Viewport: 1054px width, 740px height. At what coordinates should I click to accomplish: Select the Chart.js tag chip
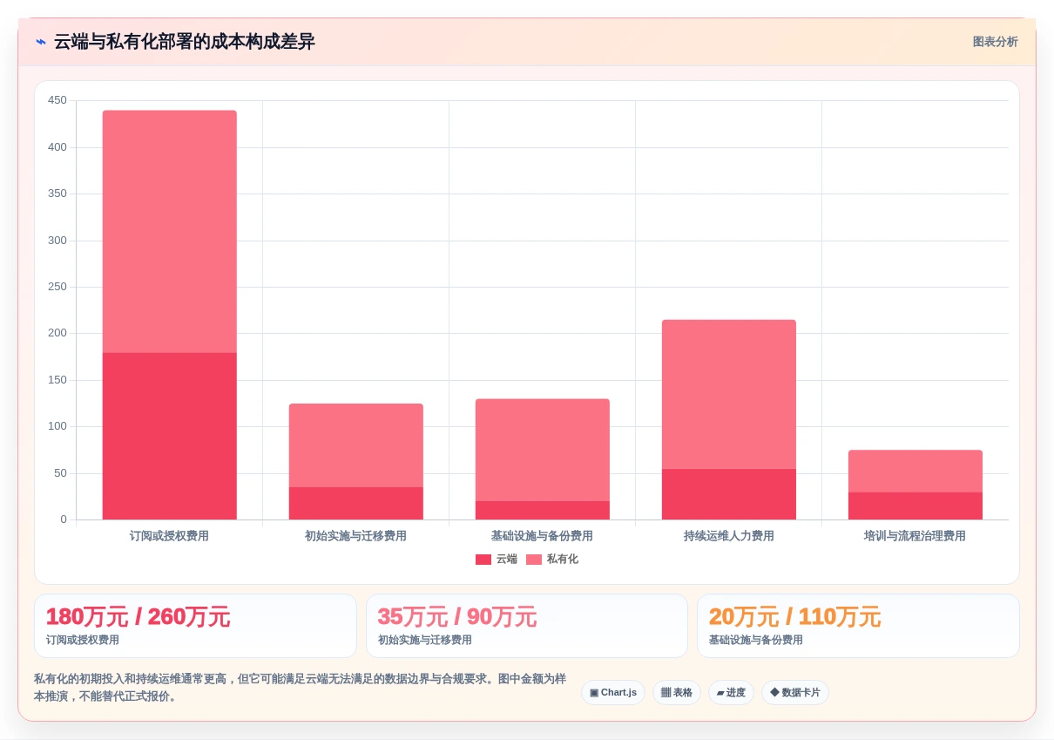coord(613,693)
